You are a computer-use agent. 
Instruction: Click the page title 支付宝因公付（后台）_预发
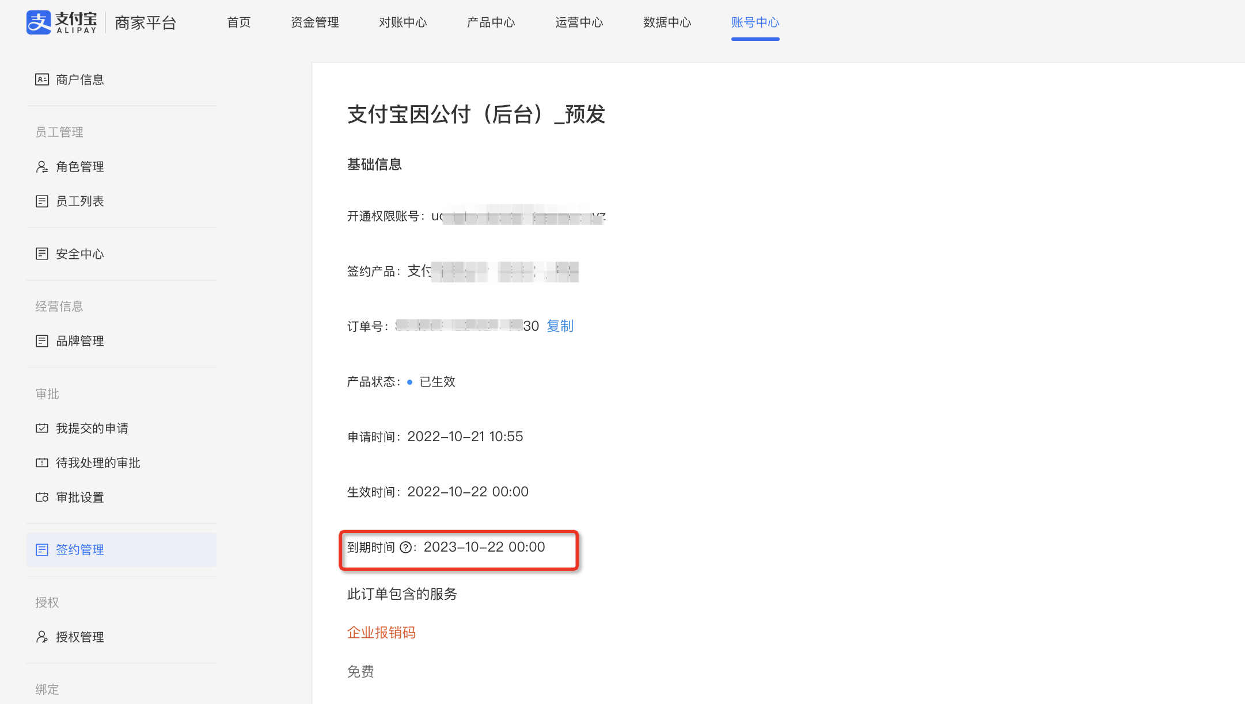[x=476, y=114]
